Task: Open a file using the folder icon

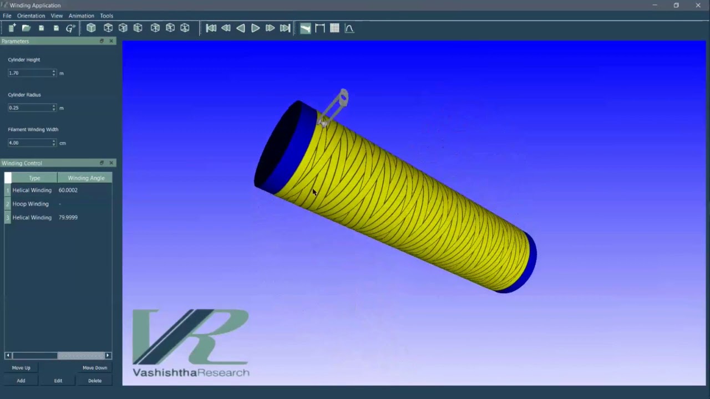Action: (26, 28)
